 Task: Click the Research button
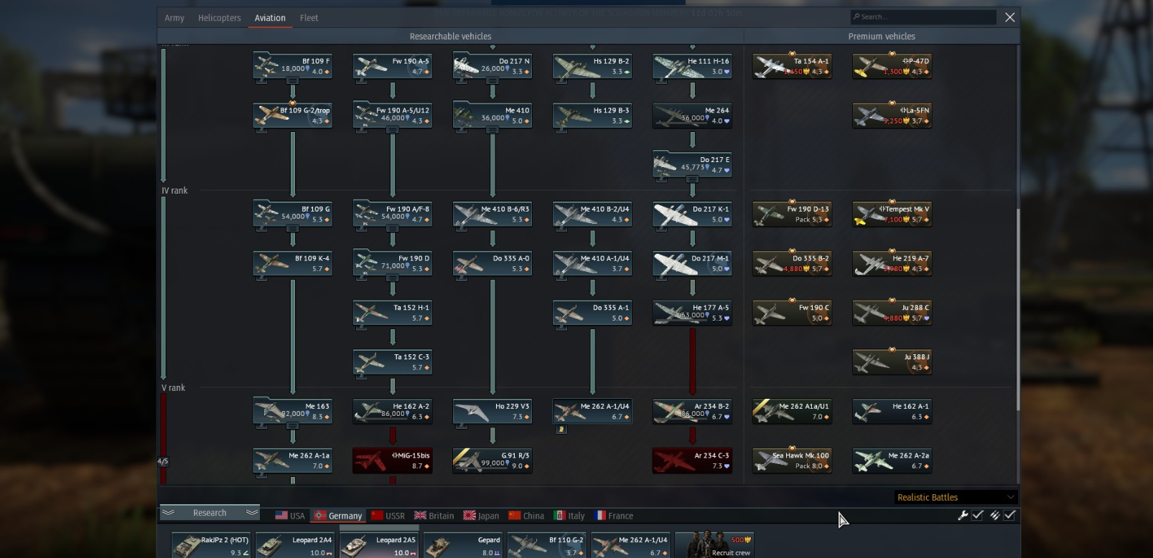coord(210,513)
